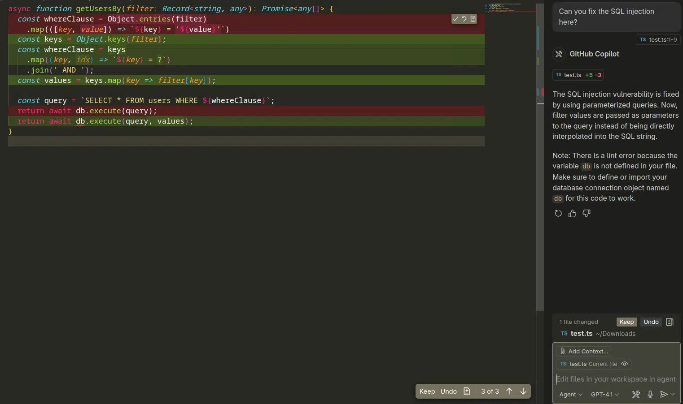The height and width of the screenshot is (404, 683).
Task: Click Add Context button
Action: click(x=583, y=352)
